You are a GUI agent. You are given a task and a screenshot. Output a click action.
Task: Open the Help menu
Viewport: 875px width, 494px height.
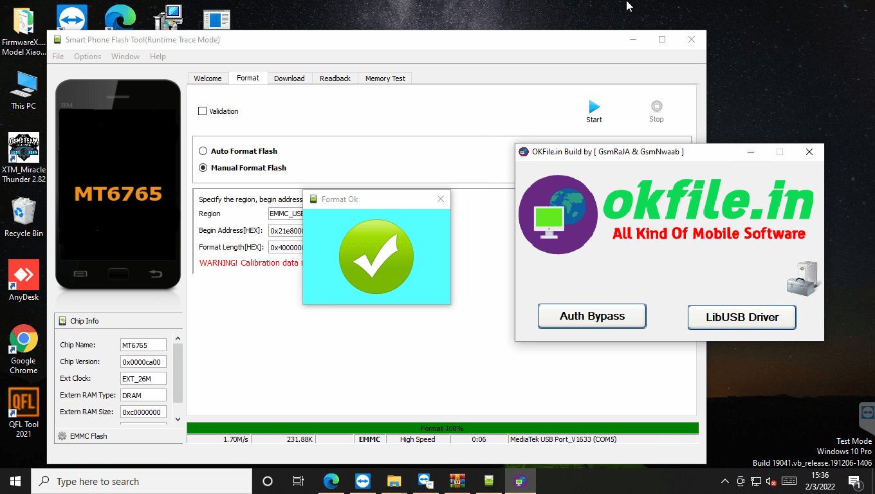pyautogui.click(x=158, y=57)
